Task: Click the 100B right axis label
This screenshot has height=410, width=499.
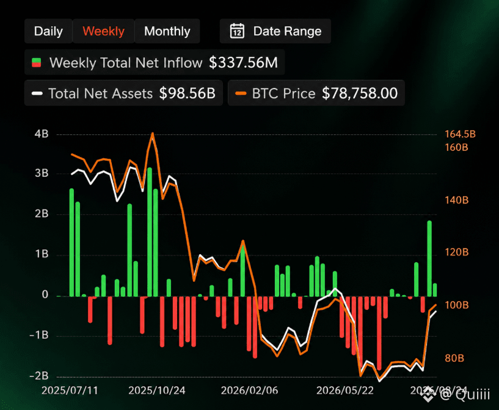Action: point(457,305)
